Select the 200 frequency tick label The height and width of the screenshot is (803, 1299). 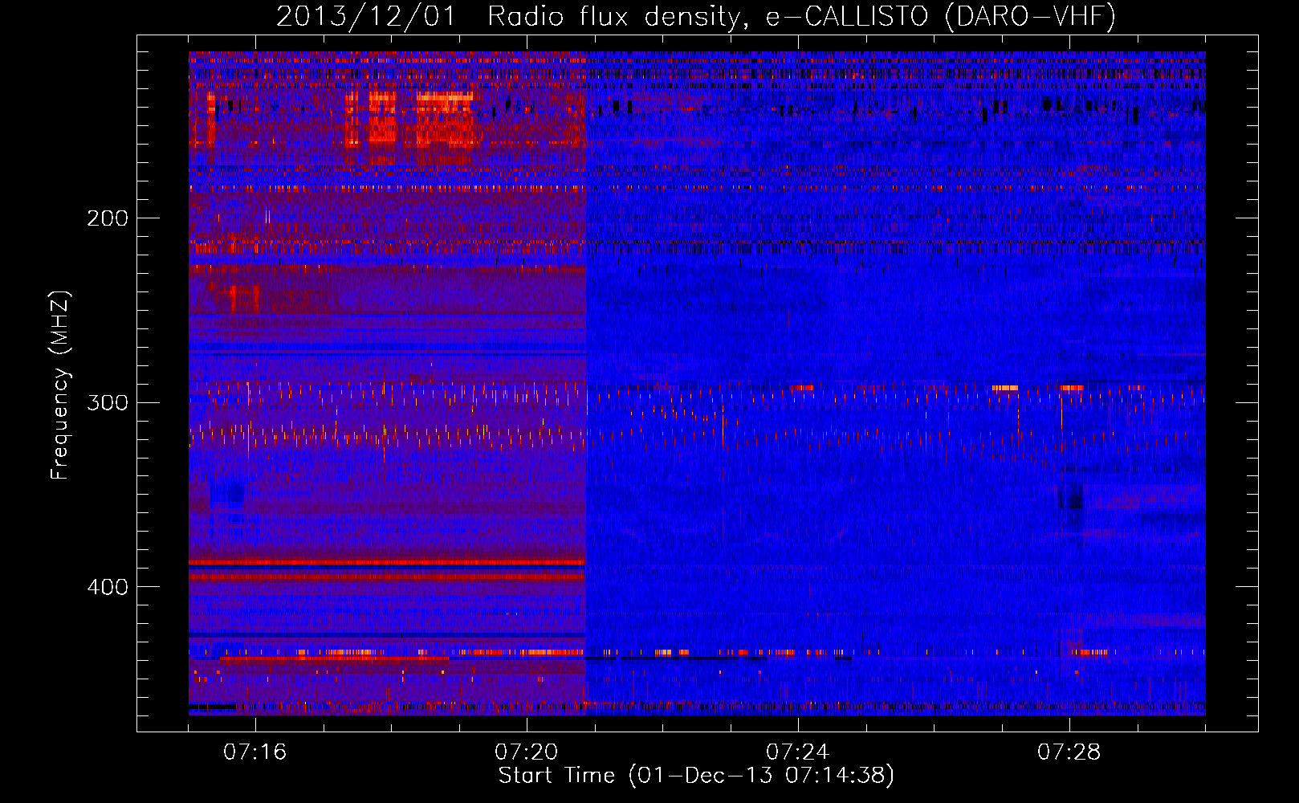107,218
